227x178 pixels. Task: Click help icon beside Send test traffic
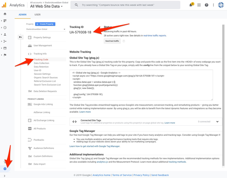pos(124,41)
